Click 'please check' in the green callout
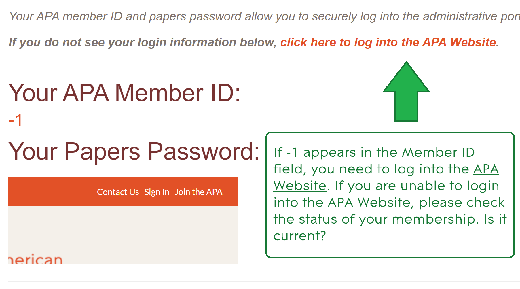The height and width of the screenshot is (289, 520). point(462,203)
